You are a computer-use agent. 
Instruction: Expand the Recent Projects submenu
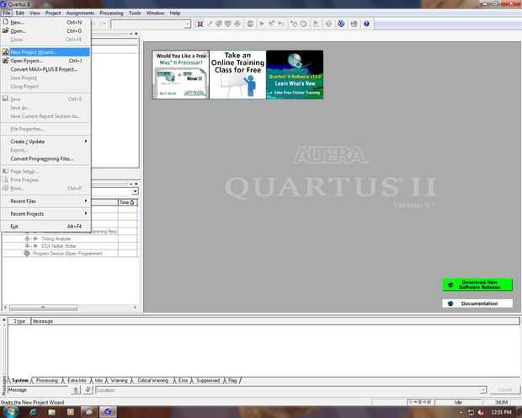(x=46, y=214)
